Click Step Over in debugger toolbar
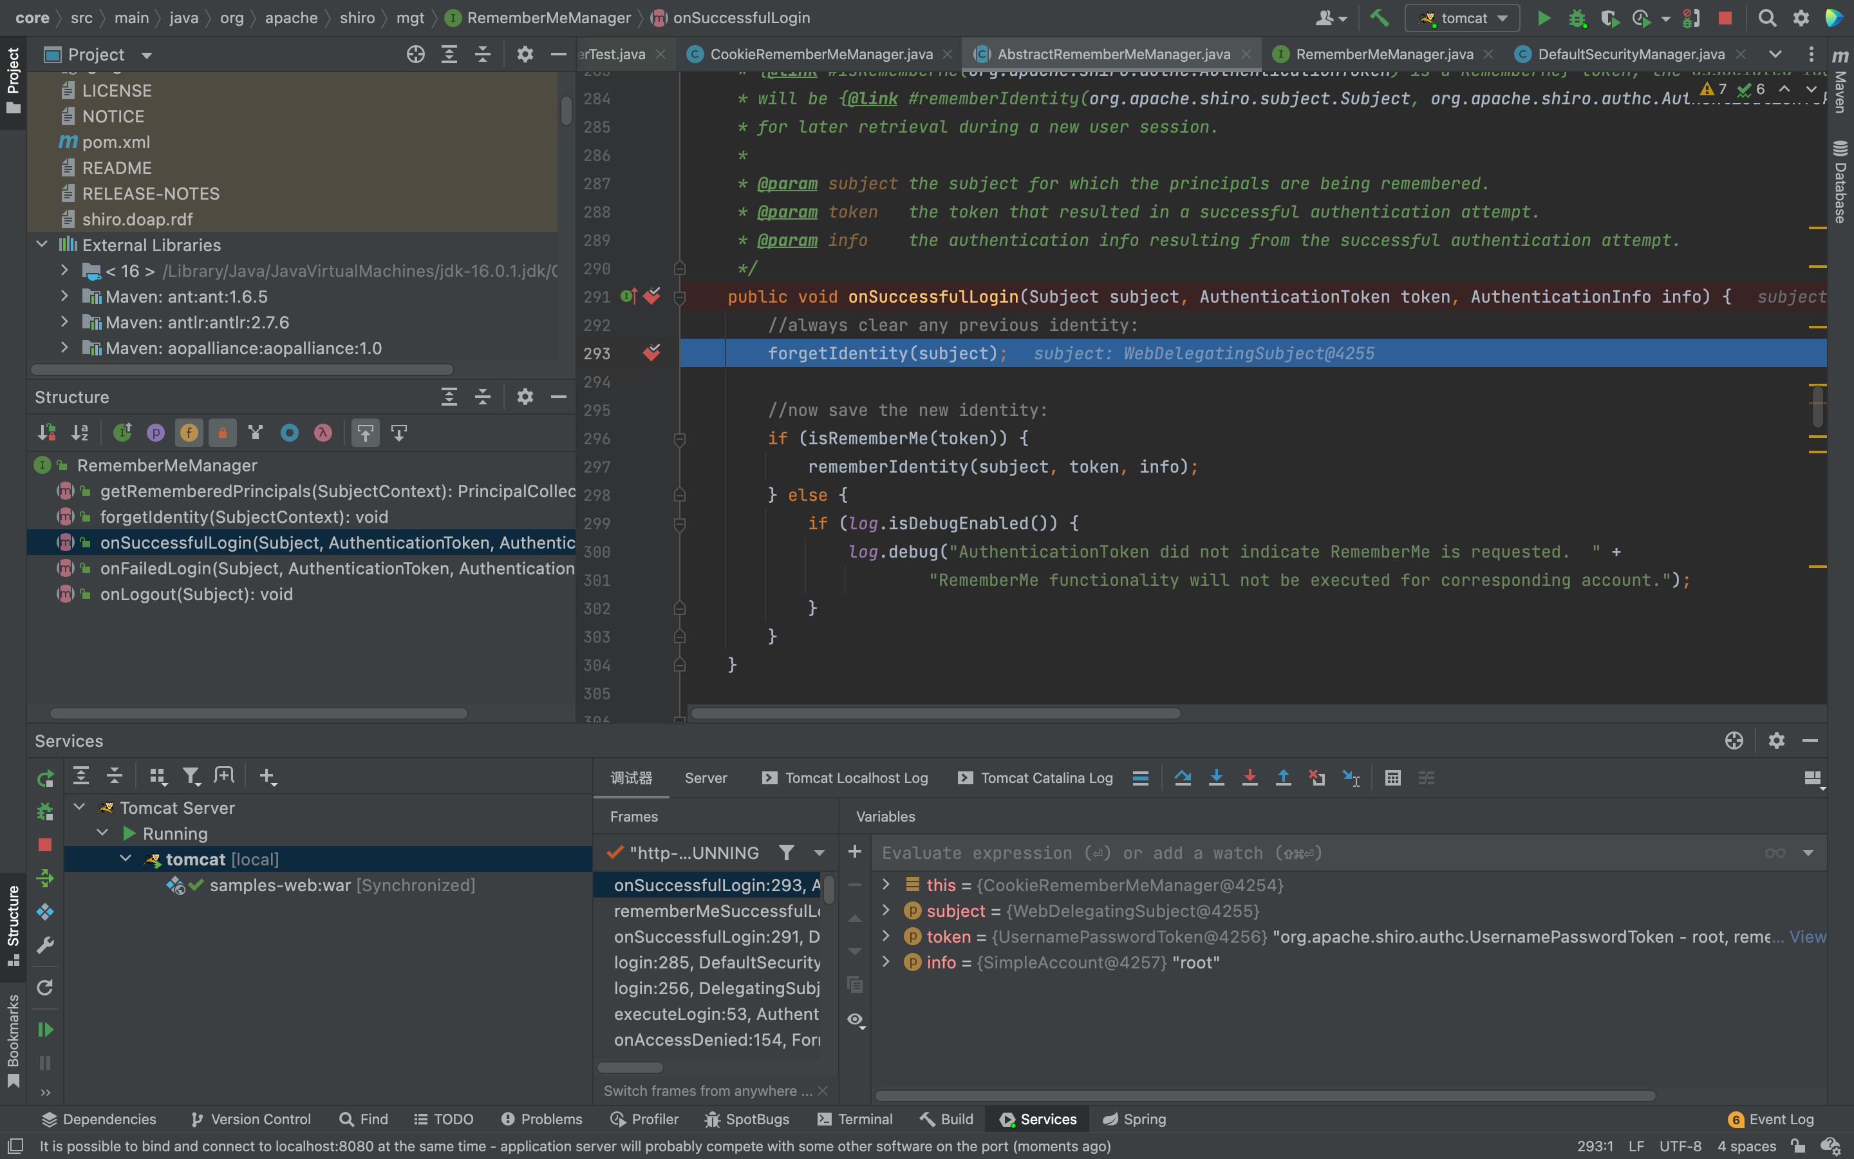The width and height of the screenshot is (1854, 1159). click(1182, 778)
